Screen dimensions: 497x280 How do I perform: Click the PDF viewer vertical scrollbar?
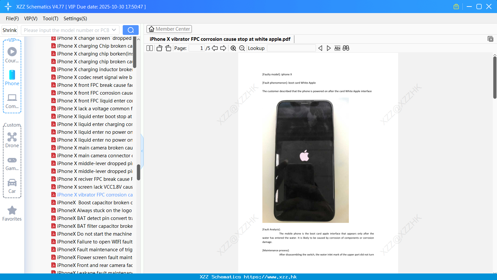495,77
